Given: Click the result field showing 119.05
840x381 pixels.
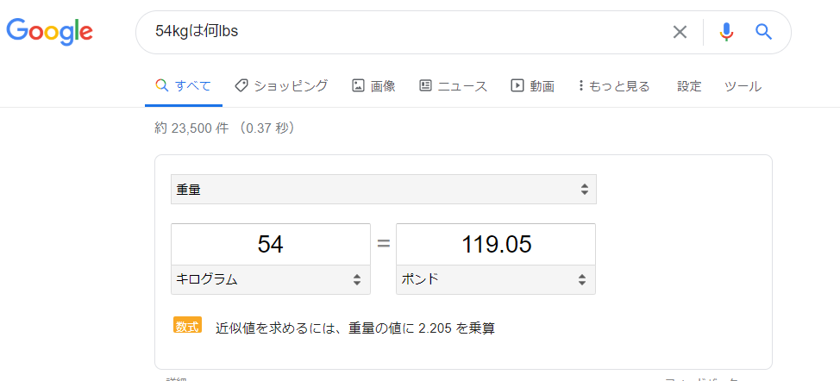Looking at the screenshot, I should (x=496, y=245).
